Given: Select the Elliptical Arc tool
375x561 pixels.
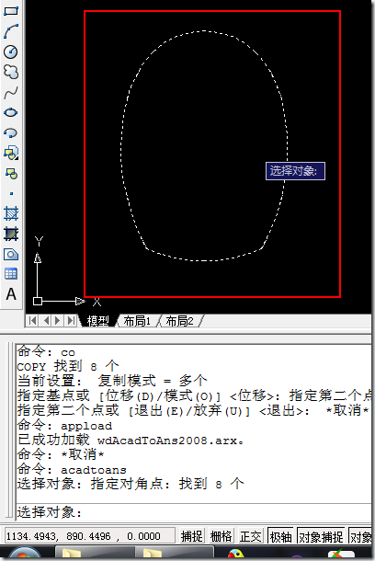Looking at the screenshot, I should (11, 133).
